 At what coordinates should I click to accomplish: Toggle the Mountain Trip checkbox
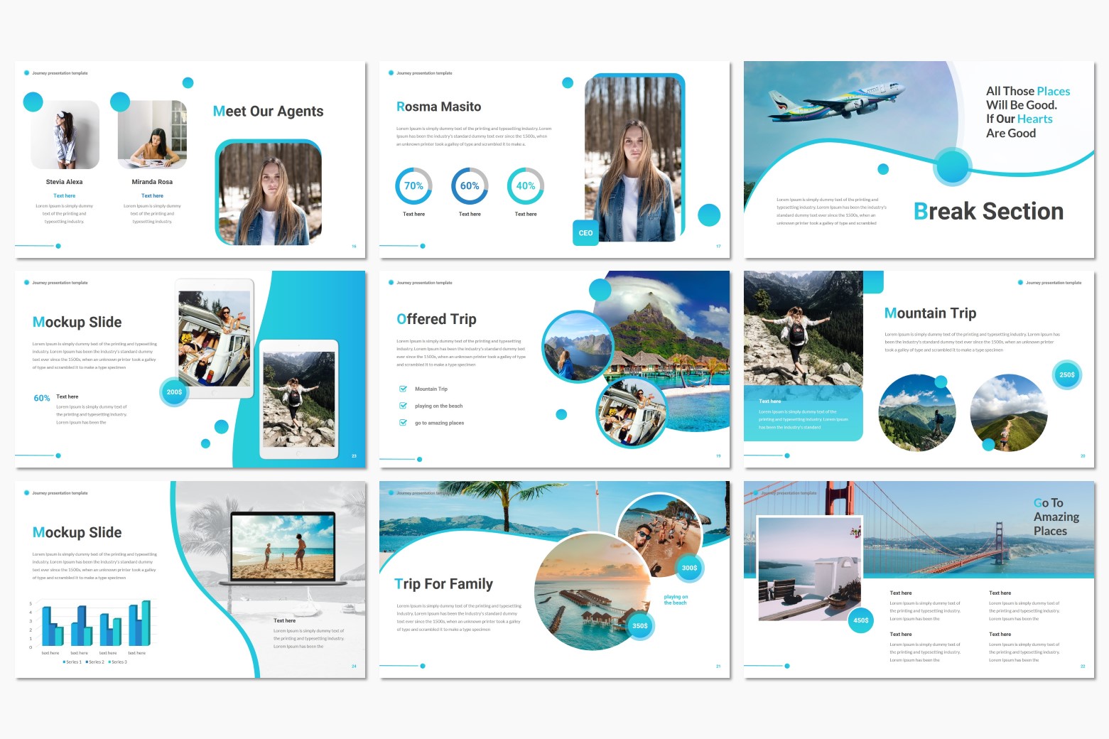[x=403, y=389]
